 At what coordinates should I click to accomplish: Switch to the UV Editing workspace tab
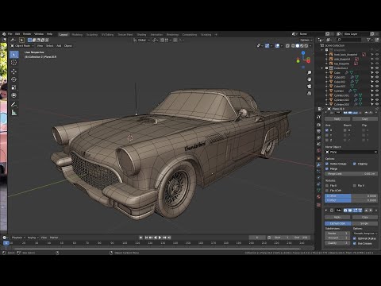[107, 35]
